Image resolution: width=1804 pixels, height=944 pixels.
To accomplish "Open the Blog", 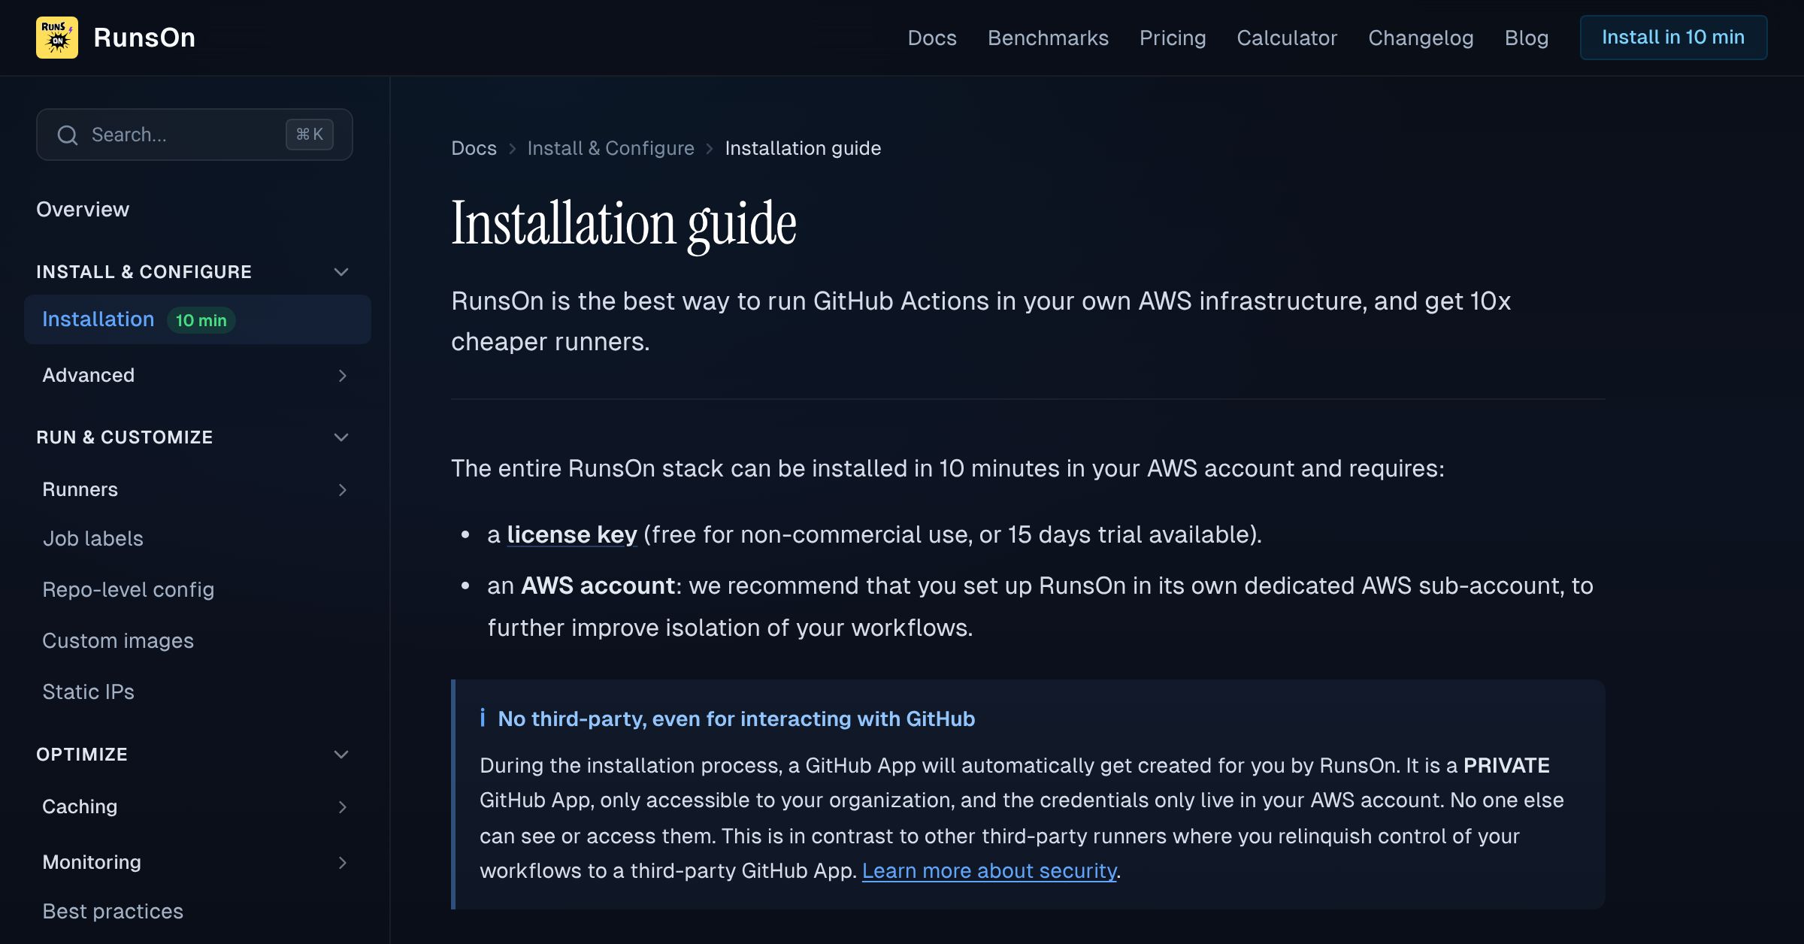I will pyautogui.click(x=1527, y=38).
